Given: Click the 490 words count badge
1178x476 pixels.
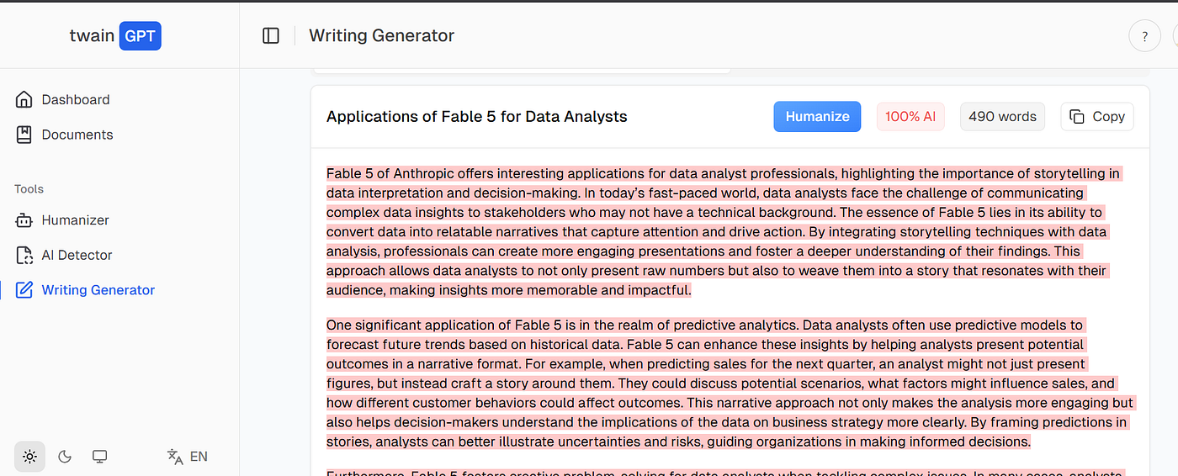Looking at the screenshot, I should tap(1002, 117).
